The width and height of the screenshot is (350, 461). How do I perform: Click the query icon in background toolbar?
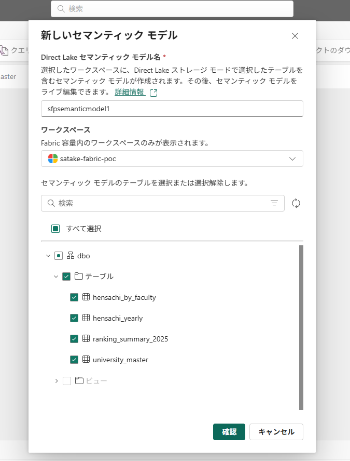point(4,50)
